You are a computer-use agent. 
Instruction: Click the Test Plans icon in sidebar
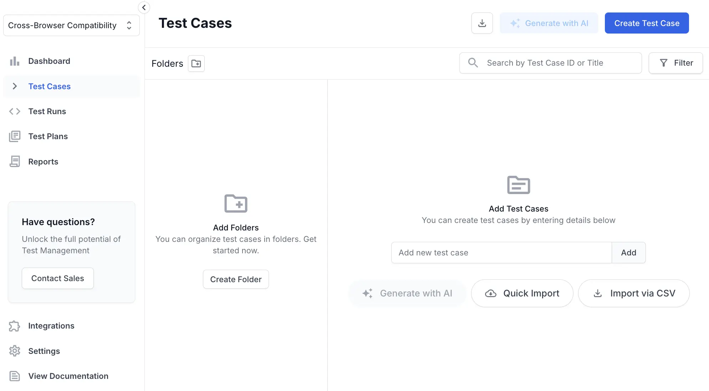click(x=15, y=136)
